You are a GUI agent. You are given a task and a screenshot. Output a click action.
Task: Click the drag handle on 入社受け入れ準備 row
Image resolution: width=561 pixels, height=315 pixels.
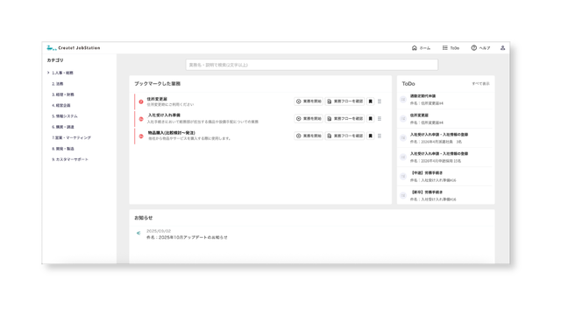coord(380,119)
